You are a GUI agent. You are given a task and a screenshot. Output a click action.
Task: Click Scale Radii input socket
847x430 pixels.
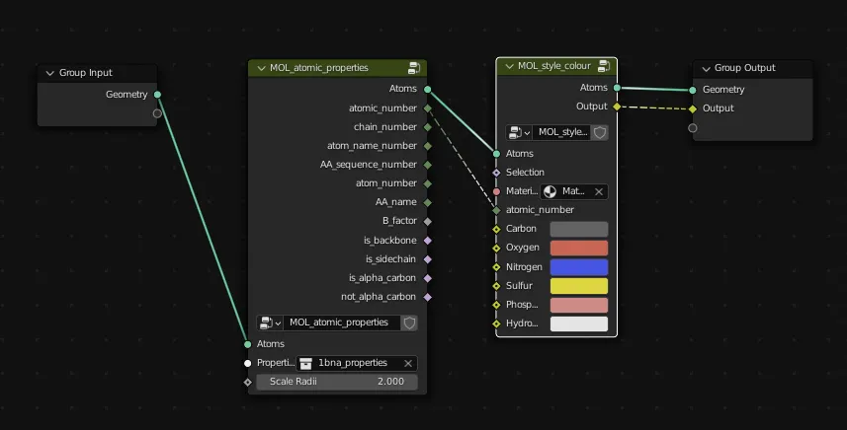point(247,382)
